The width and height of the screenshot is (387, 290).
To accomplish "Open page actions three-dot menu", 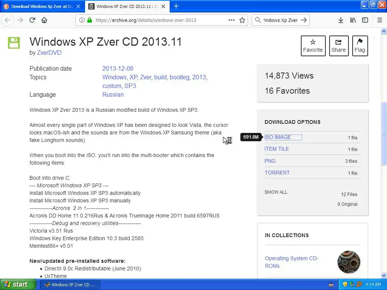I will coord(232,20).
